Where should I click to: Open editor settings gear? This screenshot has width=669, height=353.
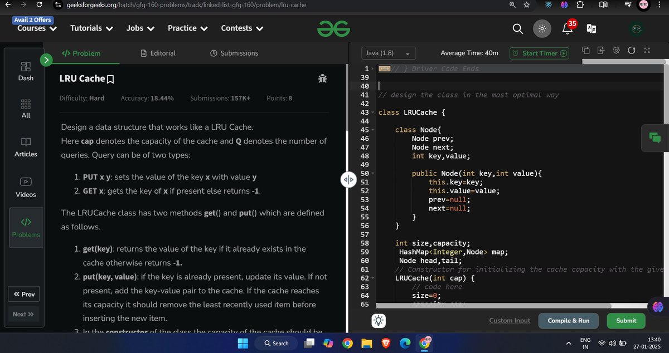pos(616,51)
